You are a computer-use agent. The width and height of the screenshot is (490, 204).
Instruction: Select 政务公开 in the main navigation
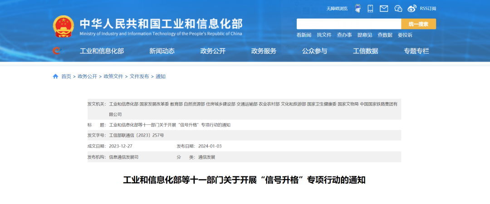pos(213,51)
